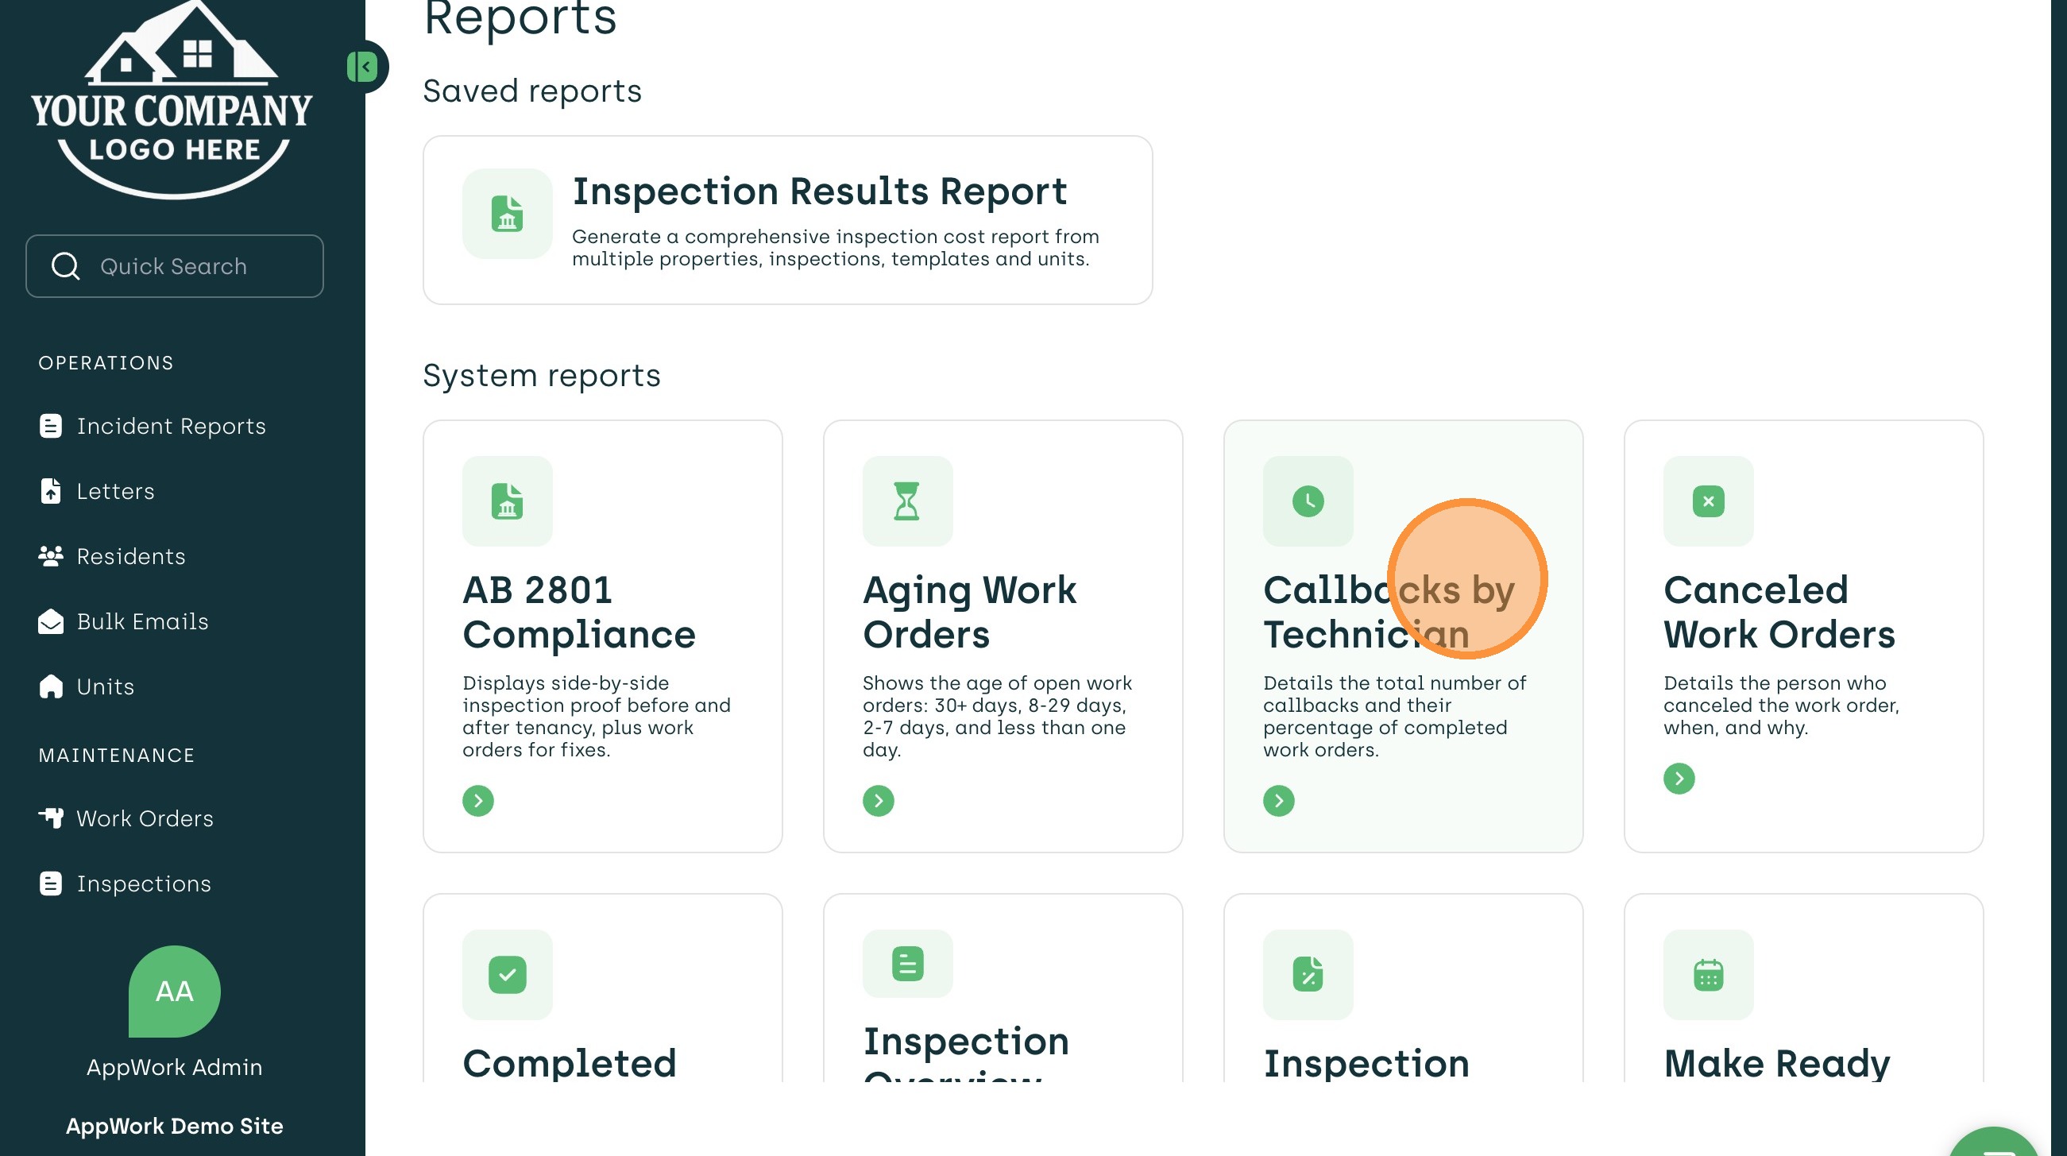Open Callbacks by Technician via its arrow
This screenshot has width=2067, height=1156.
(x=1278, y=800)
